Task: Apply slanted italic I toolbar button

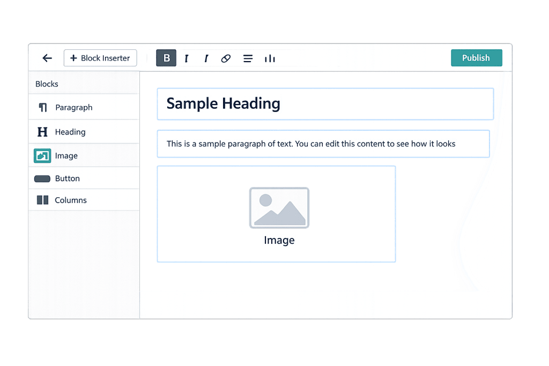Action: (x=206, y=58)
